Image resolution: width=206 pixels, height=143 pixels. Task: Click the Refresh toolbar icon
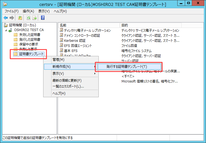coord(28,18)
